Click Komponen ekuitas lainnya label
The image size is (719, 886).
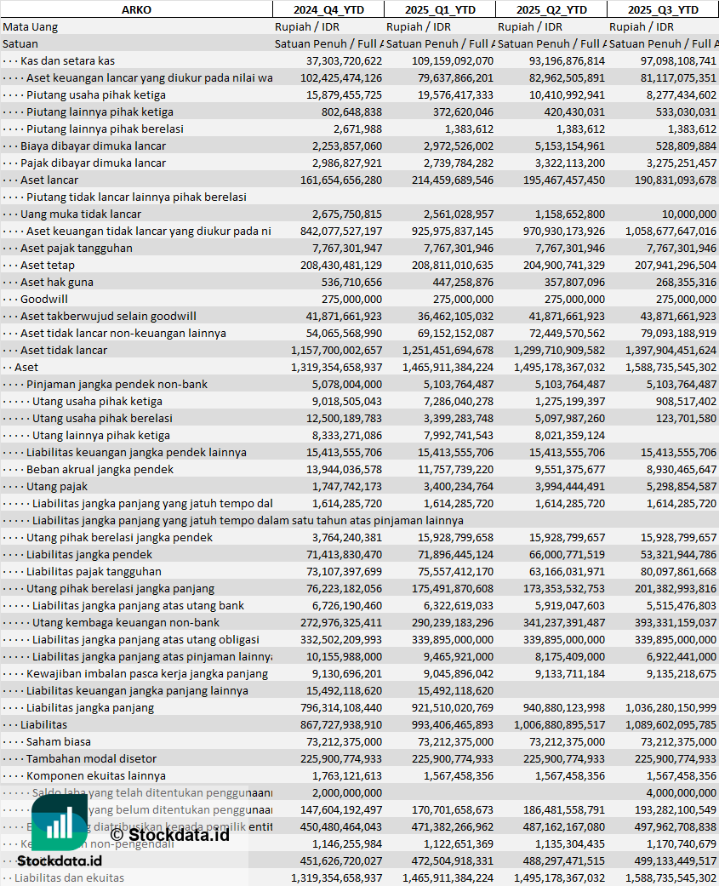[96, 776]
